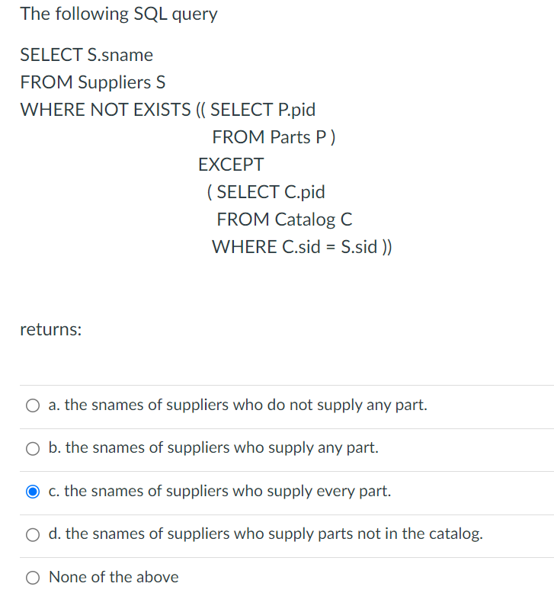The image size is (554, 609).
Task: Click the 'FROM Parts P' line
Action: 274,137
